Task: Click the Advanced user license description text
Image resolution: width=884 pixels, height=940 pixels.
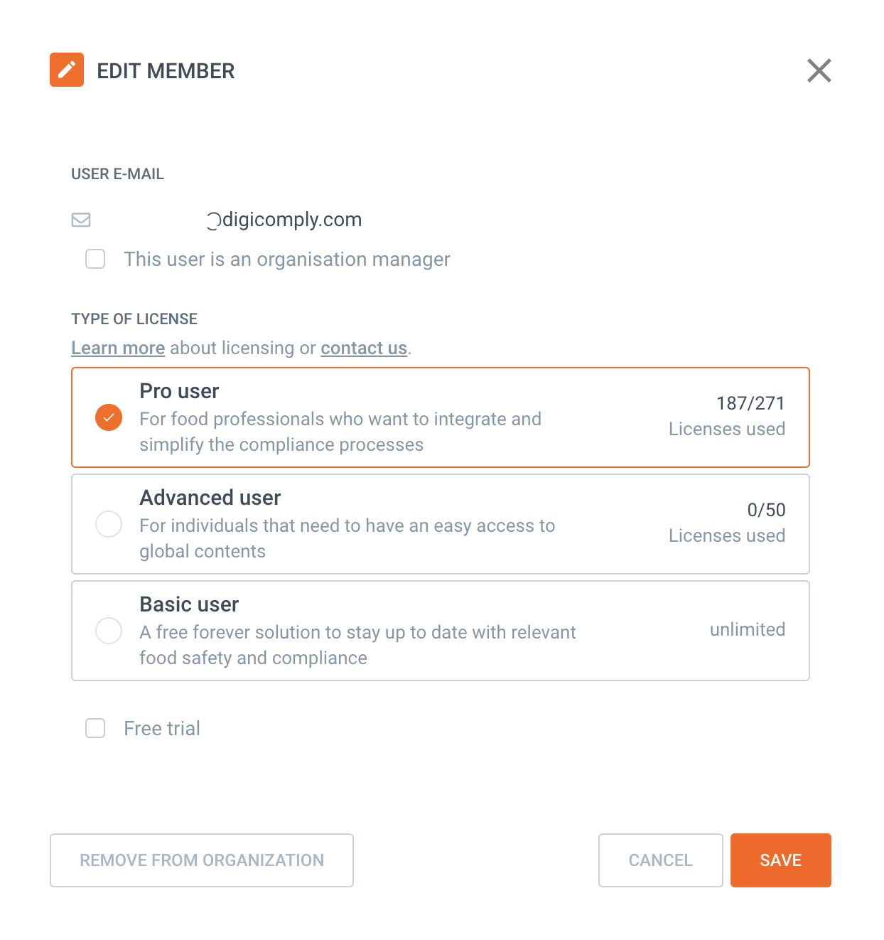Action: pos(347,538)
